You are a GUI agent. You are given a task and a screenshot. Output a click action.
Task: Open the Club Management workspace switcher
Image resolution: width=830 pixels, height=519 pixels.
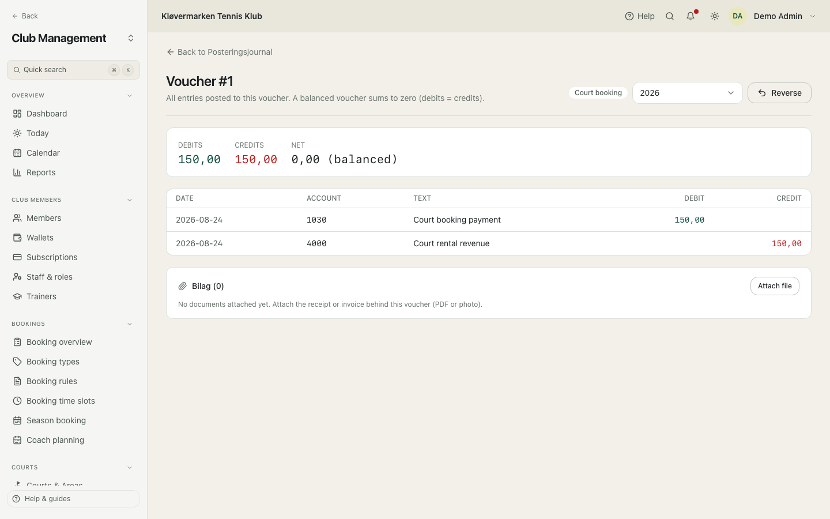131,38
